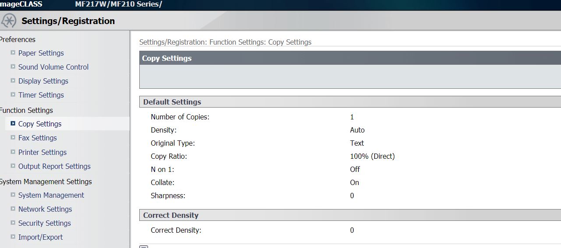This screenshot has height=248, width=561.
Task: Open Paper Settings page
Action: click(x=41, y=53)
